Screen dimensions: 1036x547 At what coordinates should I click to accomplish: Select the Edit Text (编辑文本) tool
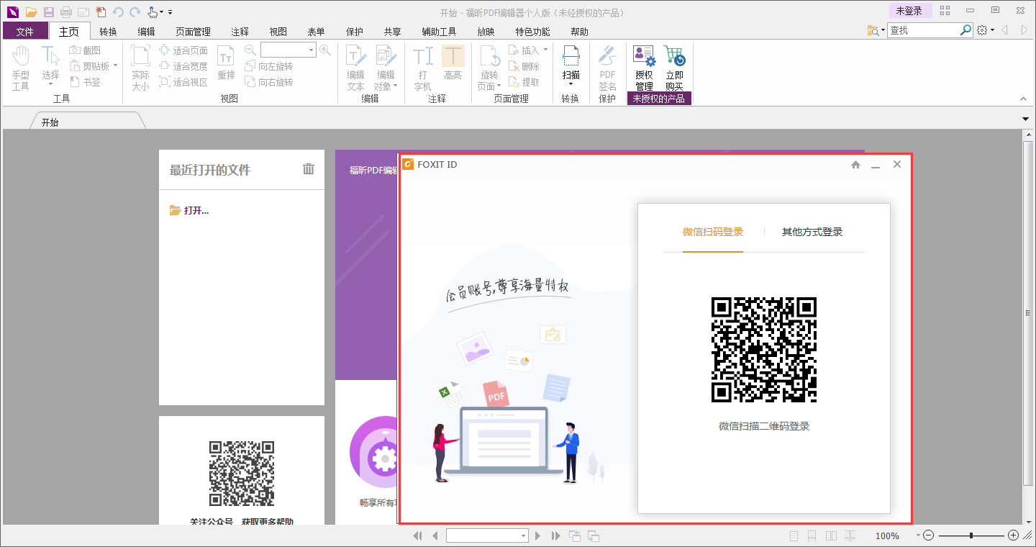[357, 66]
